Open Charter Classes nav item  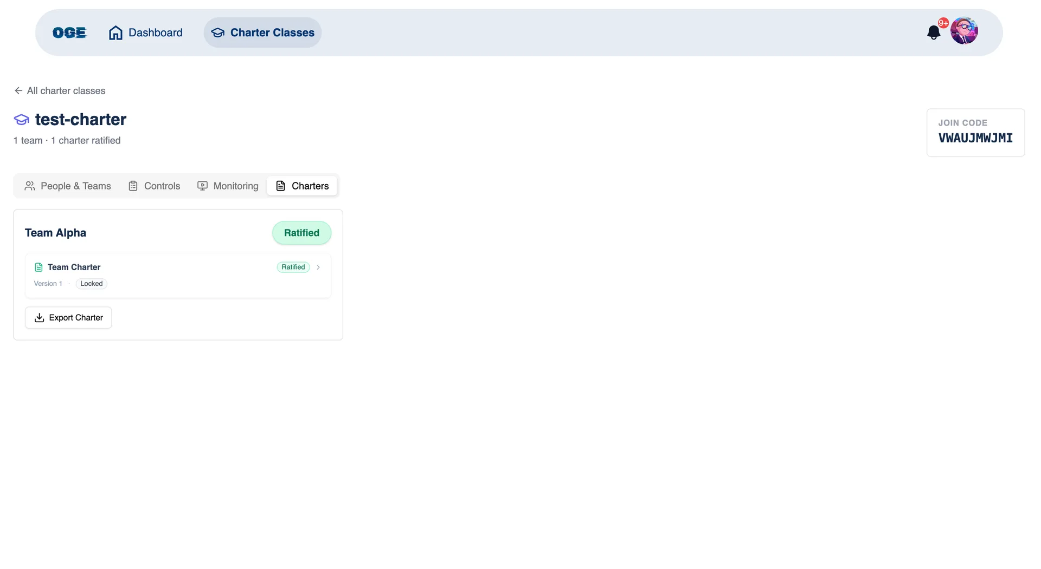[x=262, y=32]
